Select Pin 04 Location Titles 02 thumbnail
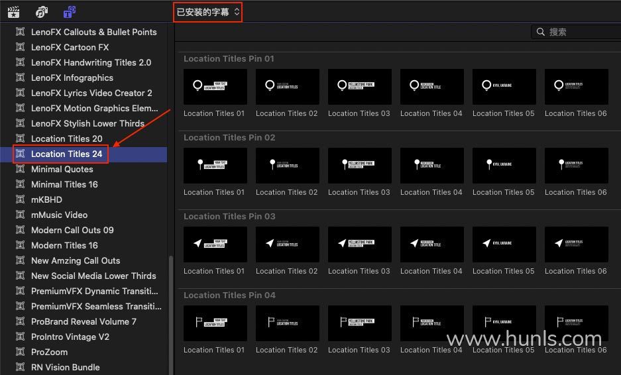Screen dimensions: 621x375 tap(287, 323)
